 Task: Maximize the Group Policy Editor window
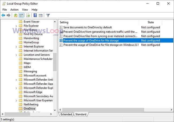point(158,3)
